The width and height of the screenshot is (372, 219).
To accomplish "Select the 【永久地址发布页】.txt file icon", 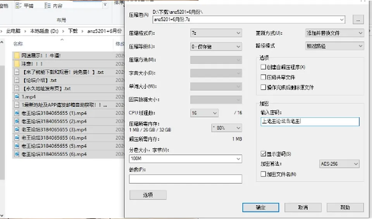I will [x=17, y=88].
